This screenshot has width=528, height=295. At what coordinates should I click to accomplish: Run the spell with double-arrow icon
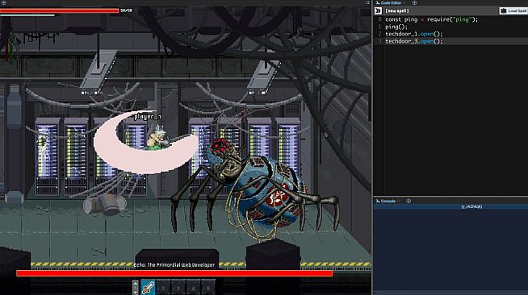(378, 10)
